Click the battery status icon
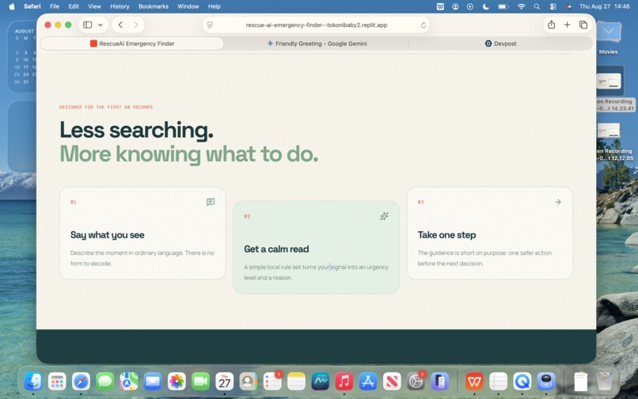The image size is (638, 399). tap(503, 6)
